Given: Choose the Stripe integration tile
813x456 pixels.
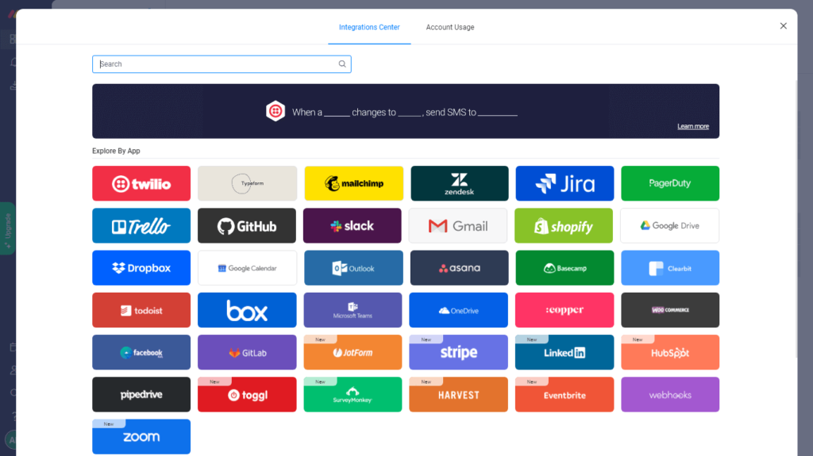Looking at the screenshot, I should tap(458, 352).
